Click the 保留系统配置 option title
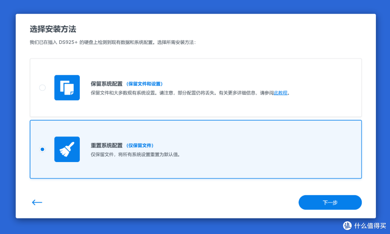The width and height of the screenshot is (390, 234). coord(107,84)
